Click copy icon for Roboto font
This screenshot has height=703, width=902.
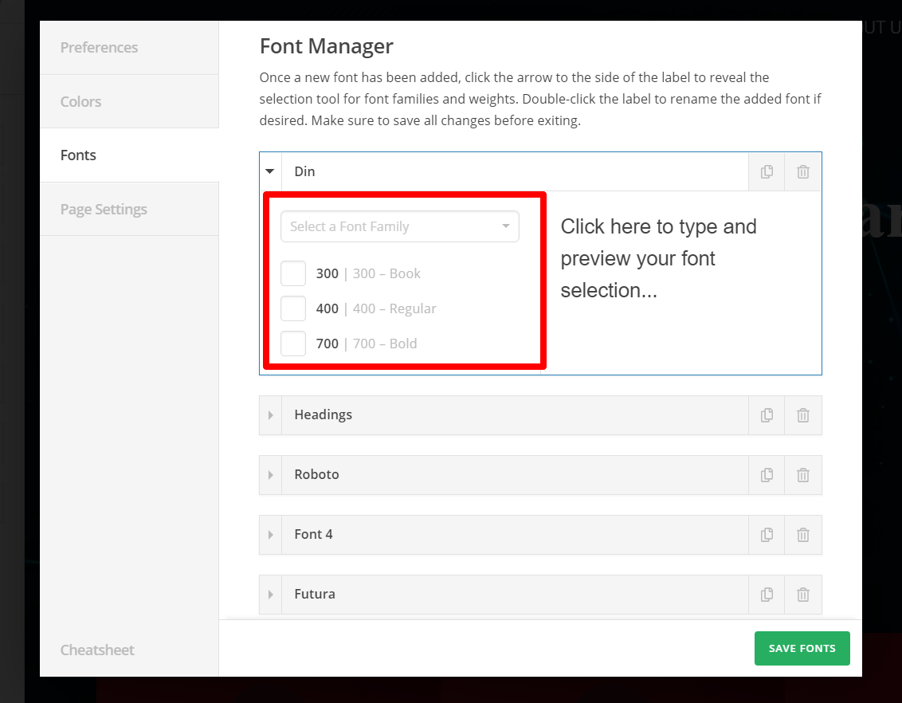point(767,475)
